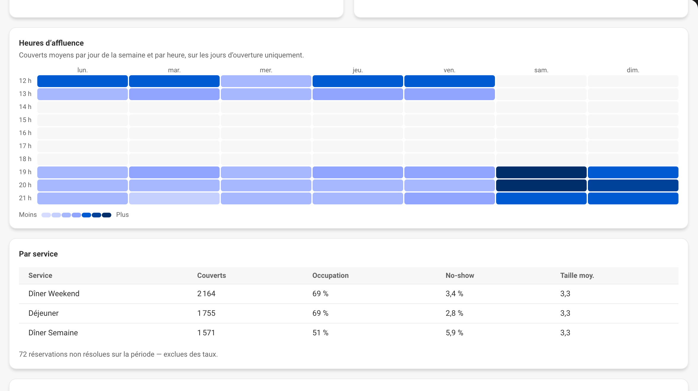Image resolution: width=698 pixels, height=391 pixels.
Task: Select the Tuesday 21 h heatmap cell
Action: (174, 198)
